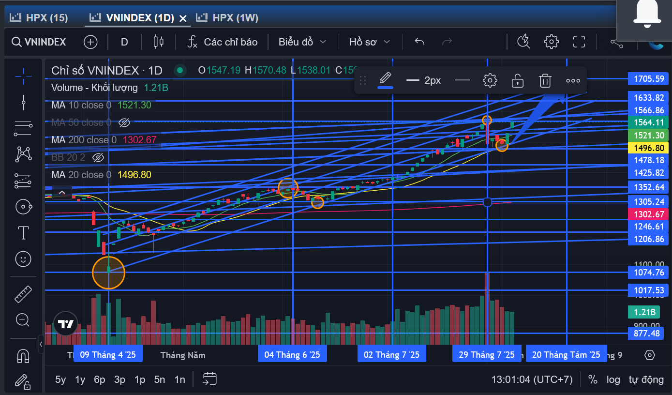Open the line style menu in drawing toolbar
672x395 pixels.
pos(463,80)
